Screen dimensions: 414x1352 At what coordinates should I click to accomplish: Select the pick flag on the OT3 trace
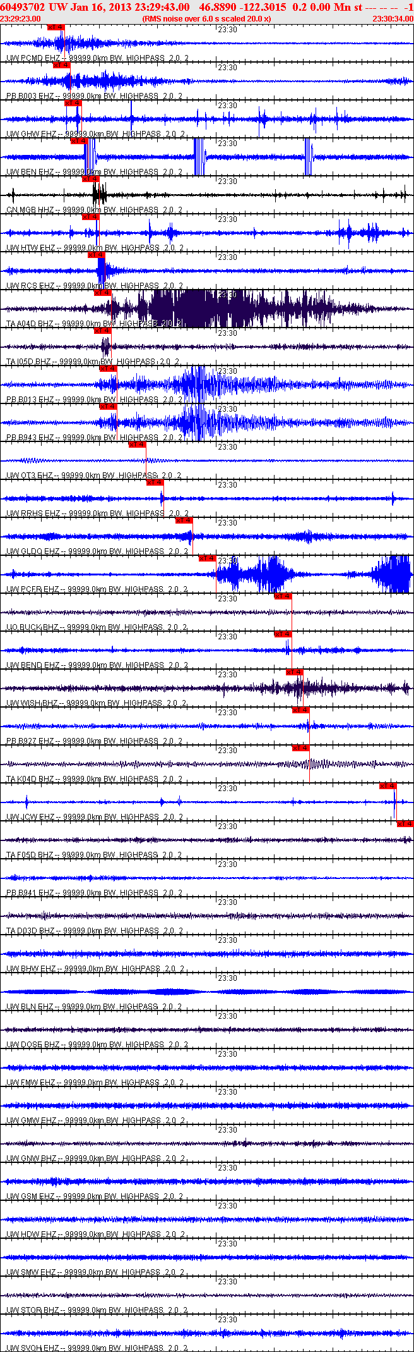(x=138, y=445)
